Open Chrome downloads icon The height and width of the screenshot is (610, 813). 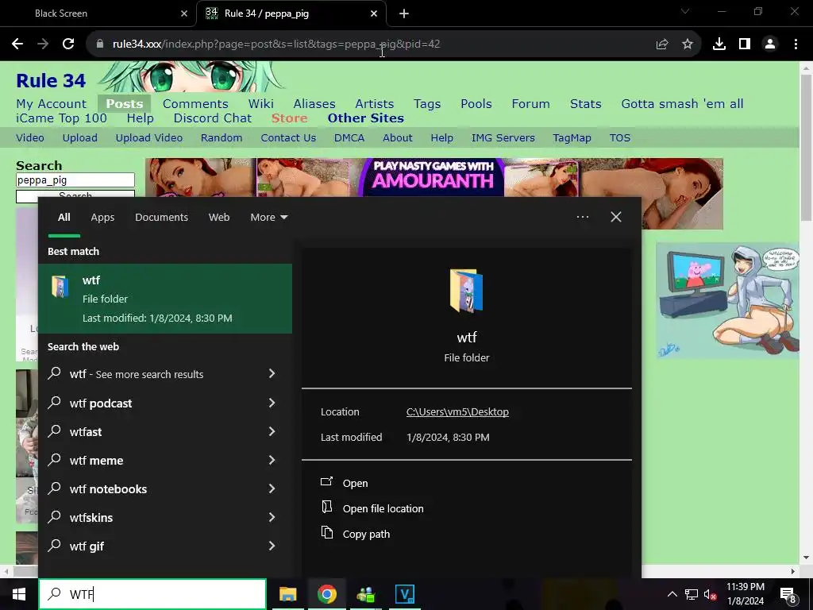pyautogui.click(x=719, y=44)
